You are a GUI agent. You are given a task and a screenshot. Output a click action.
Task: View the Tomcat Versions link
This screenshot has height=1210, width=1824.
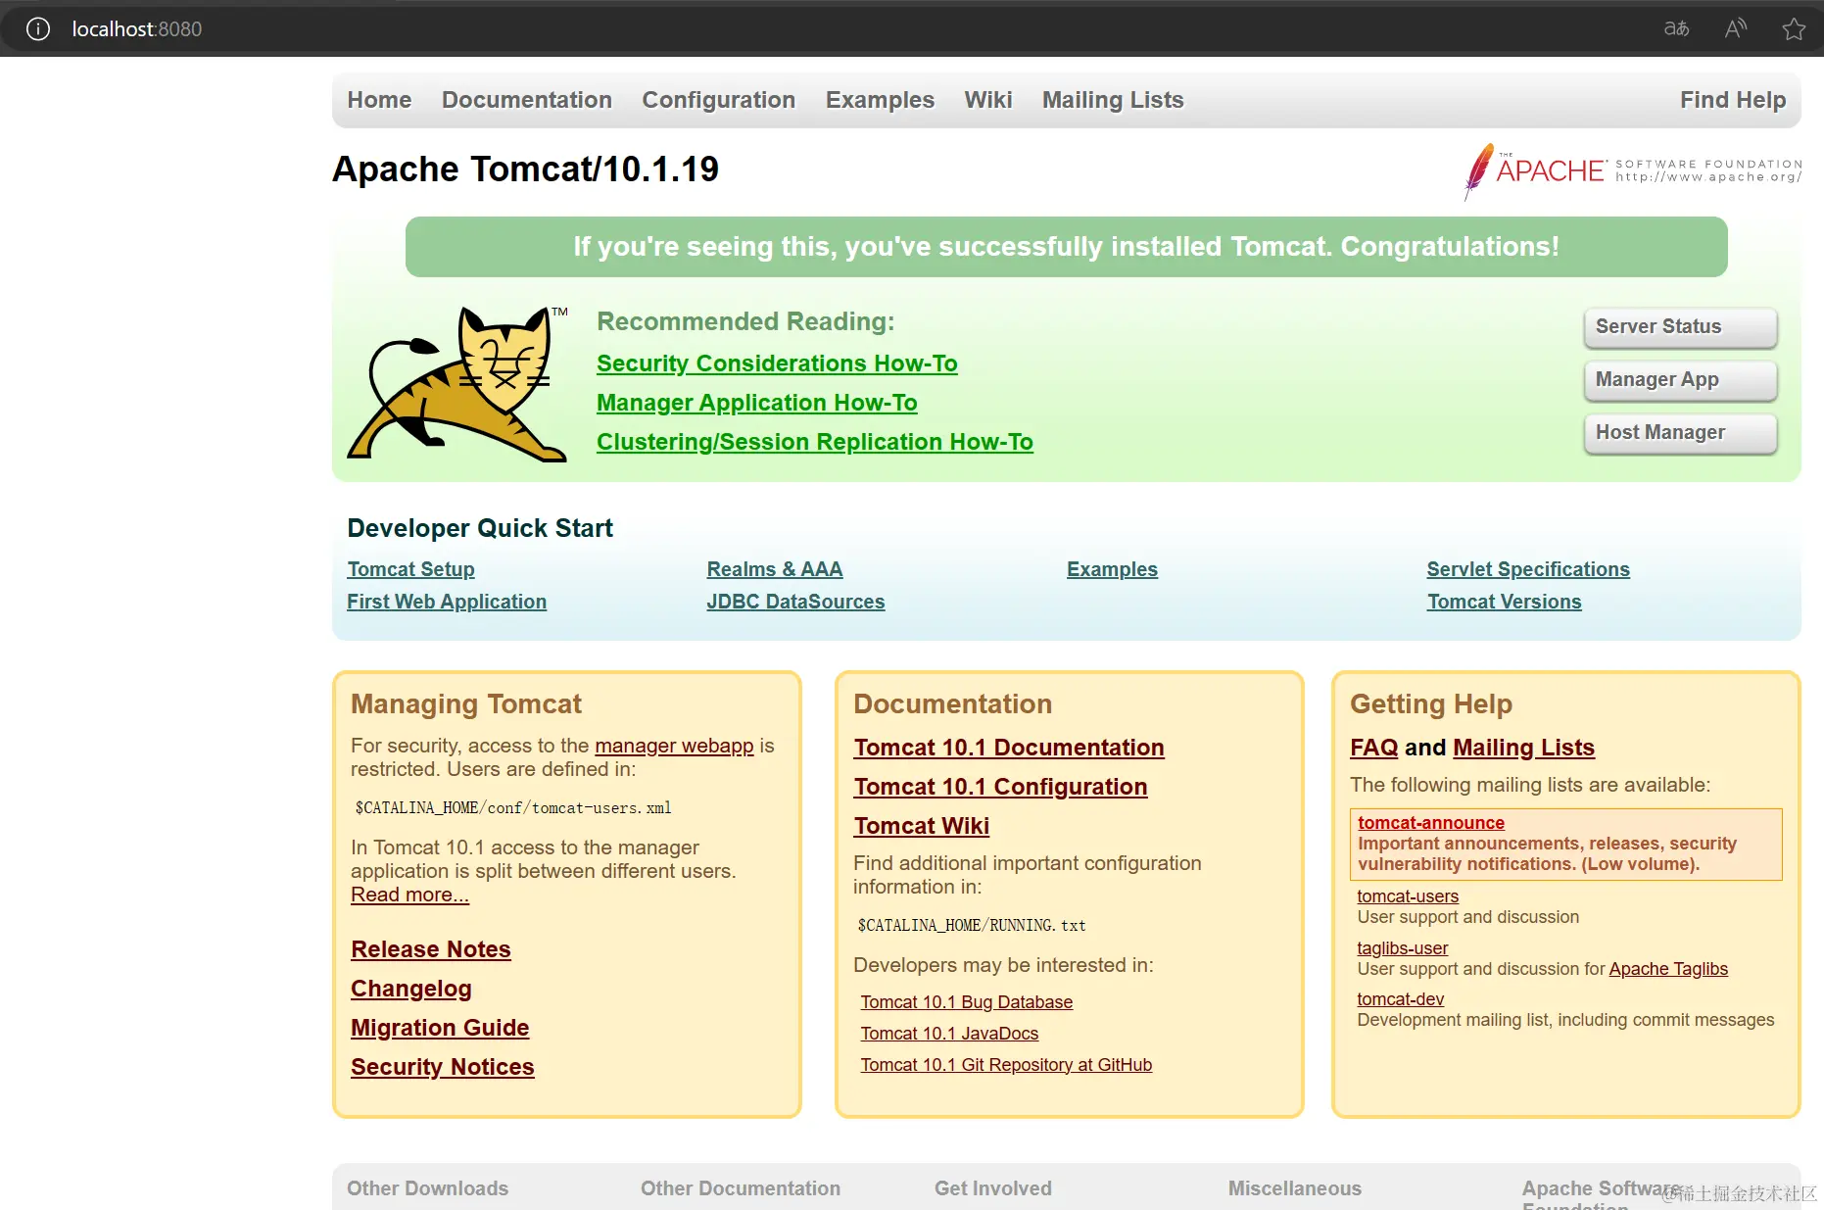[x=1504, y=602]
